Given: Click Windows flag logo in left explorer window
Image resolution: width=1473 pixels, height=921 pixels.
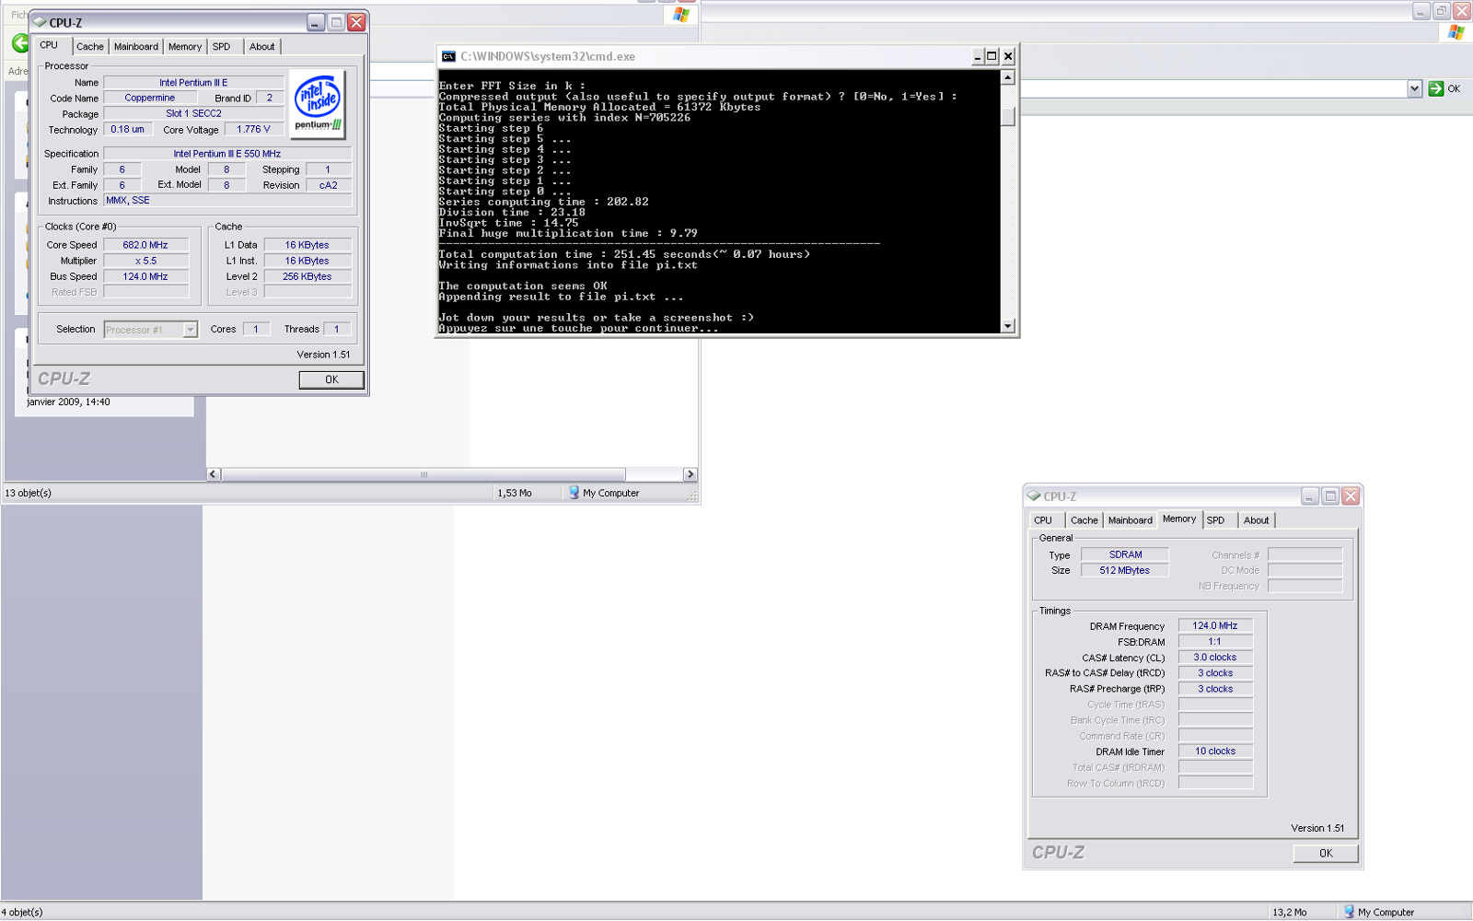Looking at the screenshot, I should (x=681, y=15).
